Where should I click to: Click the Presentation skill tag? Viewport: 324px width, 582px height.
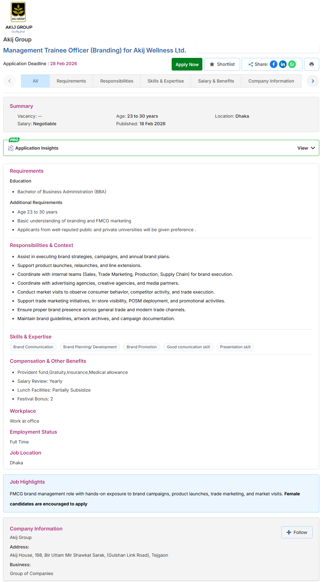[235, 347]
